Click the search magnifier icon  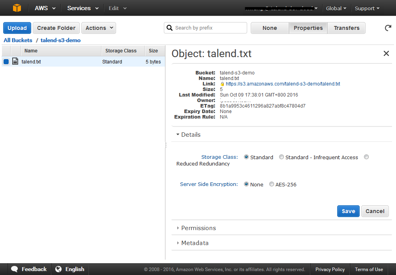click(170, 28)
